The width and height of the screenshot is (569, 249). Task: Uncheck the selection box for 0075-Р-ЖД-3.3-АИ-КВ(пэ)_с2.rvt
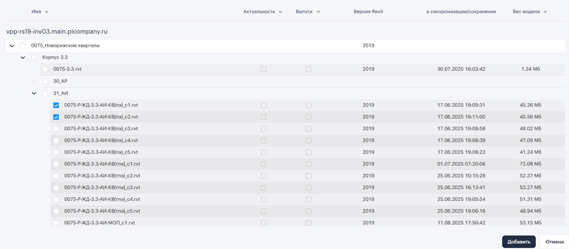click(56, 117)
